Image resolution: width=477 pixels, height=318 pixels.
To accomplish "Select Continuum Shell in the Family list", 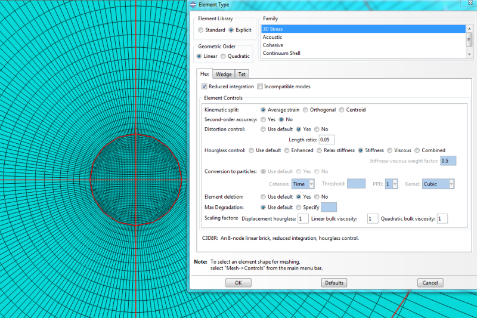I will (363, 53).
